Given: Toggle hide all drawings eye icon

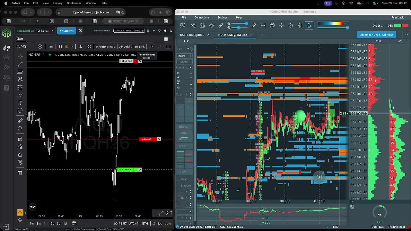Looking at the screenshot, I should tap(20, 162).
